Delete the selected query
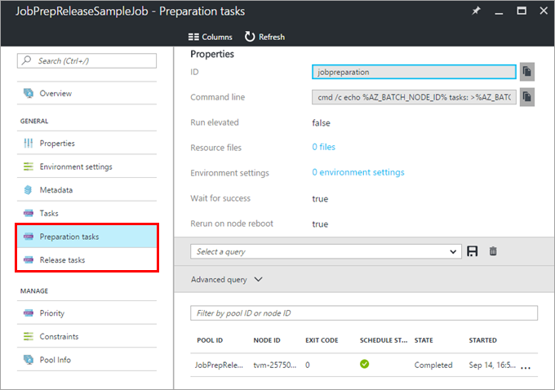The height and width of the screenshot is (390, 555). coord(493,251)
